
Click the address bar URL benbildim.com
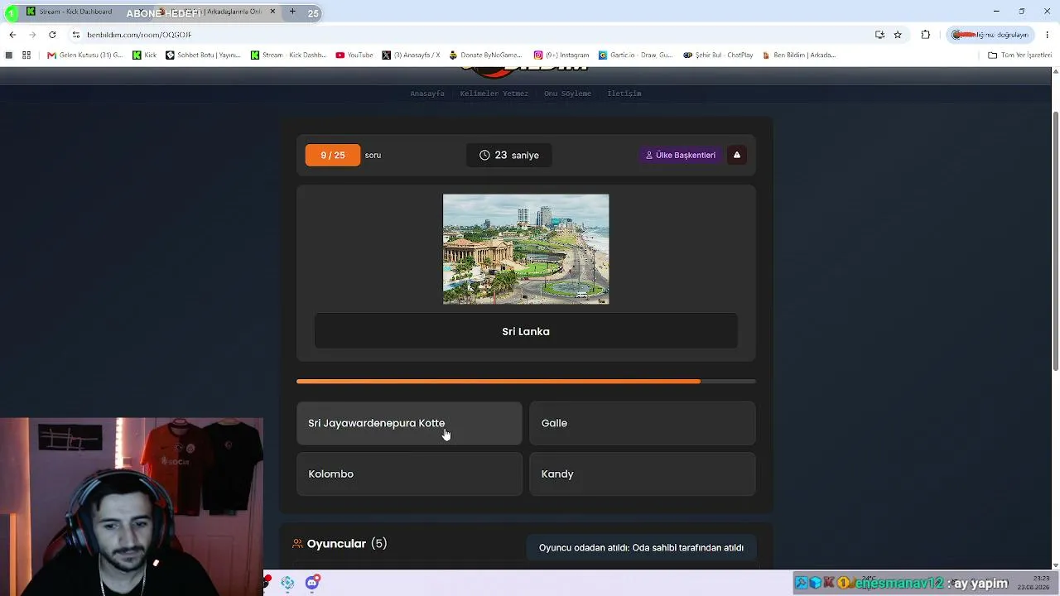[x=139, y=35]
